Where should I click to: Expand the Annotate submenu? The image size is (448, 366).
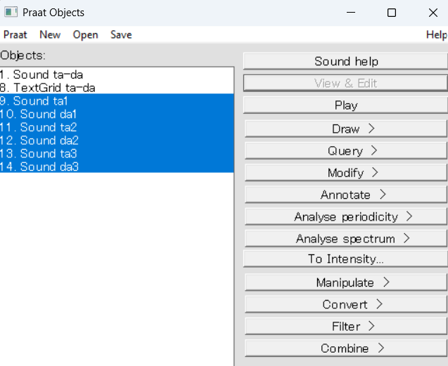[x=346, y=195]
